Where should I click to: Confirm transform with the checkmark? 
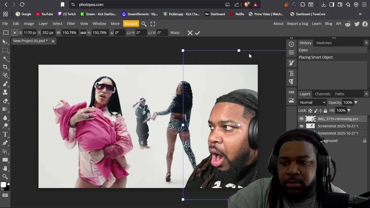coord(197,33)
